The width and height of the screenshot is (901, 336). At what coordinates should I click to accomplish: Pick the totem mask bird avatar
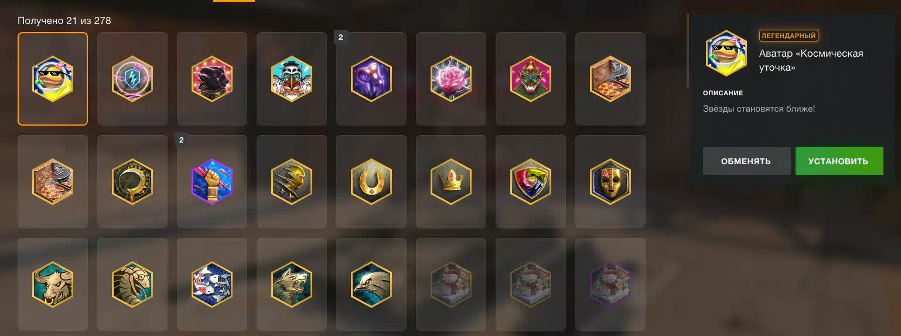(292, 79)
